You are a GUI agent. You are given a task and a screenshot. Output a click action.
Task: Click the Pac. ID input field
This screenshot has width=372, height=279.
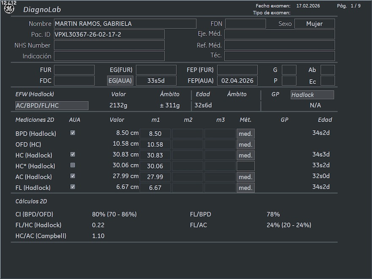pyautogui.click(x=109, y=35)
